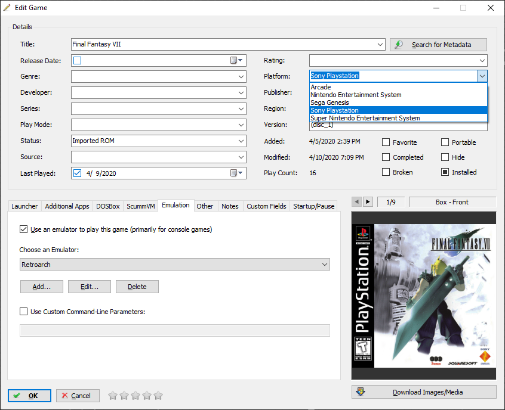Open the Developer dropdown
Viewport: 505px width, 410px height.
click(x=241, y=92)
